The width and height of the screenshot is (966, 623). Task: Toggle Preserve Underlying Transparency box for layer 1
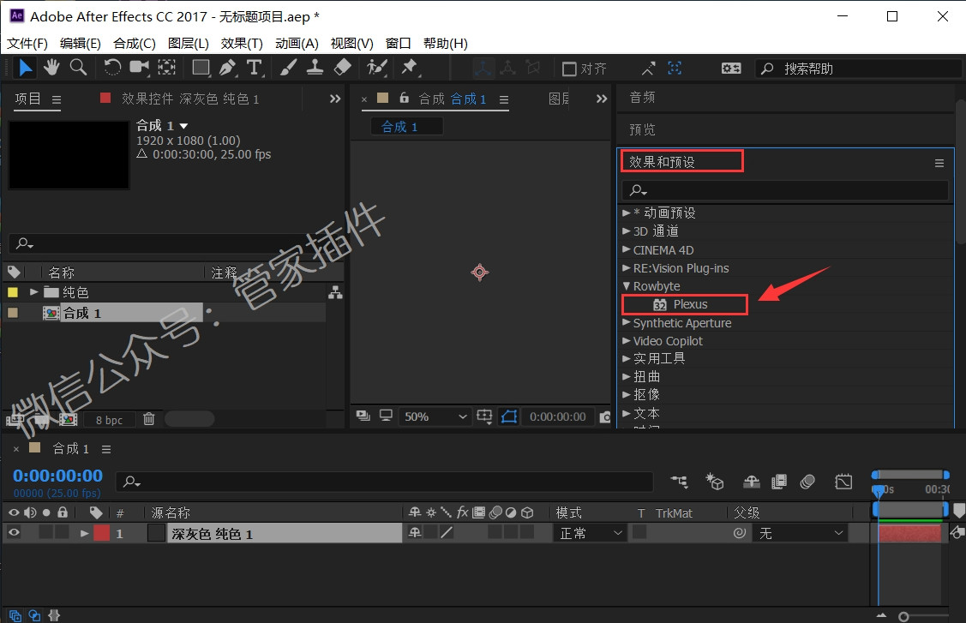pos(640,532)
